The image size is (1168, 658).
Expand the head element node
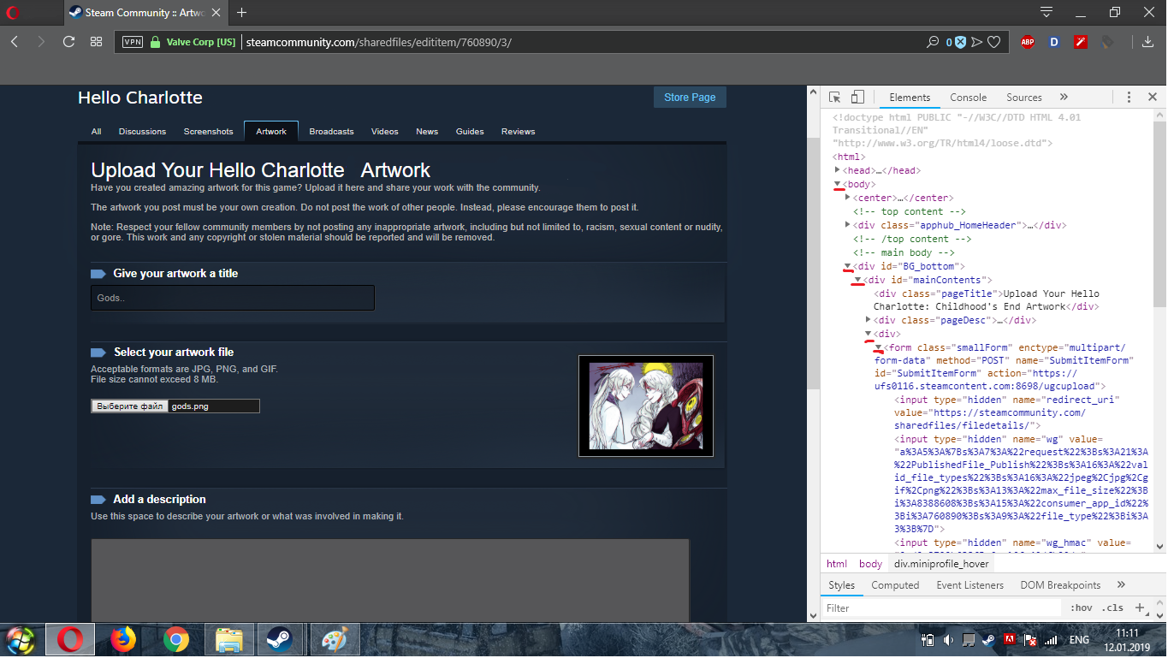(838, 171)
